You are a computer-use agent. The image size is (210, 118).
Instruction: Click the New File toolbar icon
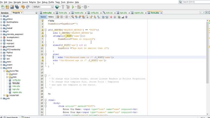click(3, 7)
